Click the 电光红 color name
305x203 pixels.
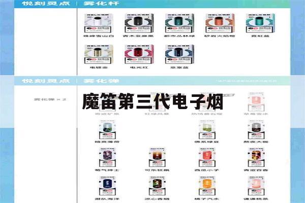[139, 67]
